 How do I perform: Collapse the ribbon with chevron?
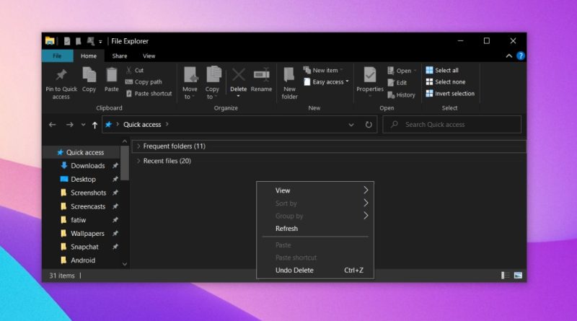tap(509, 56)
